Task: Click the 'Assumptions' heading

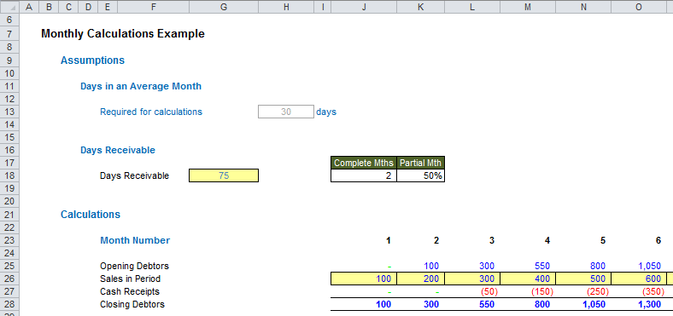Action: pyautogui.click(x=93, y=60)
